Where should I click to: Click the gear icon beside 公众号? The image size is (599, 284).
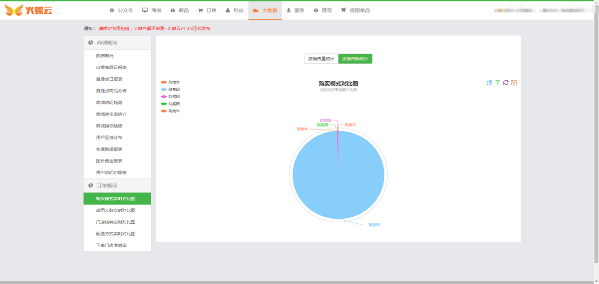[112, 10]
